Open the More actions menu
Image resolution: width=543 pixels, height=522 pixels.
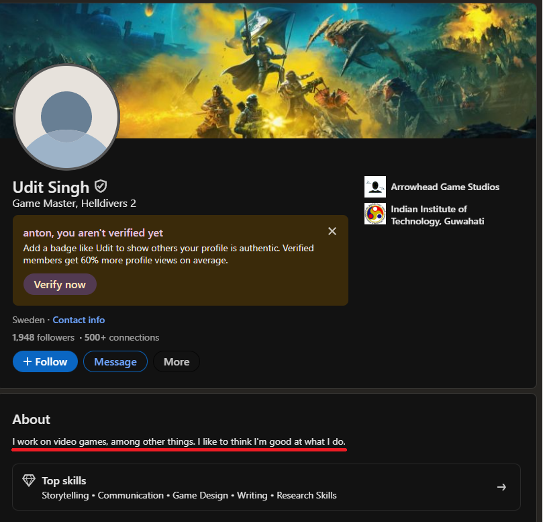[x=177, y=361]
